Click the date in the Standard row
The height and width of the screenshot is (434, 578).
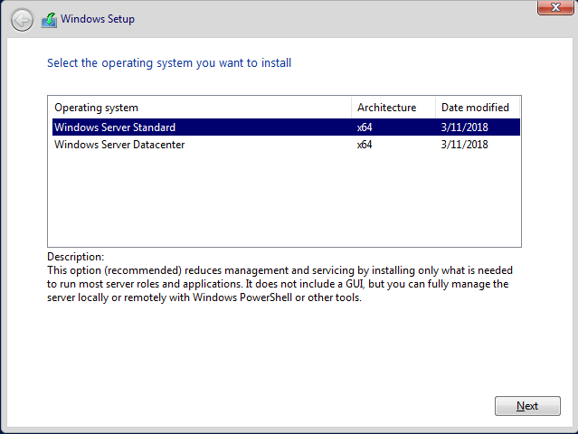464,127
